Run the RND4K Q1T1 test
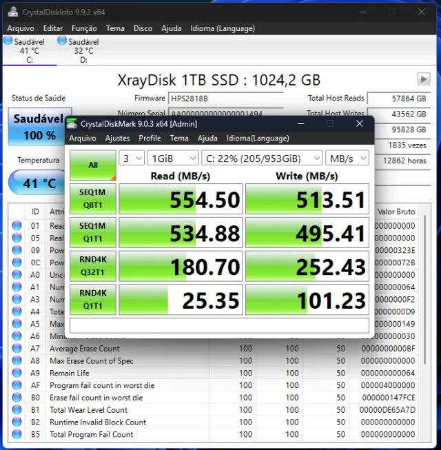 point(93,300)
